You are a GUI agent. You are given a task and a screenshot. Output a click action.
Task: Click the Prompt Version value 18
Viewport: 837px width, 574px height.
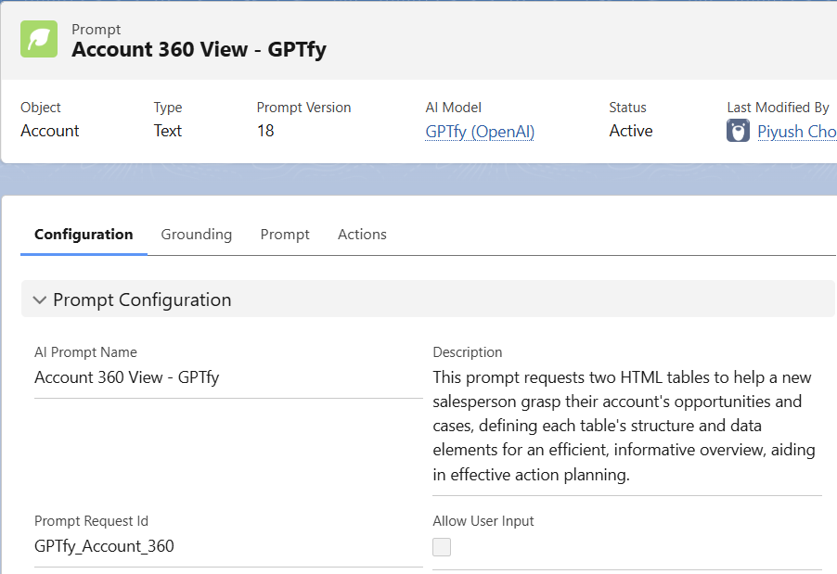(x=265, y=131)
